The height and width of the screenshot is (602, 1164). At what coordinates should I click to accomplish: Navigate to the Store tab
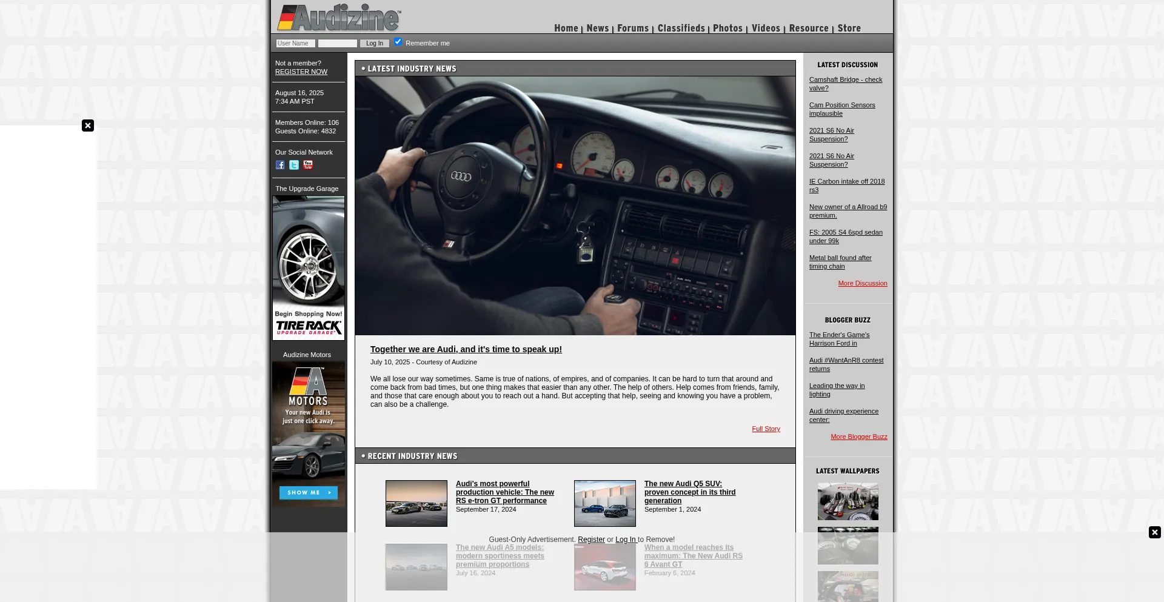849,28
